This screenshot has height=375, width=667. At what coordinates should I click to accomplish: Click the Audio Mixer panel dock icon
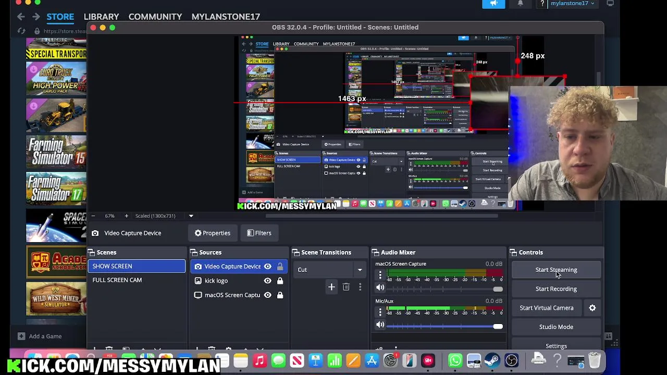[375, 253]
